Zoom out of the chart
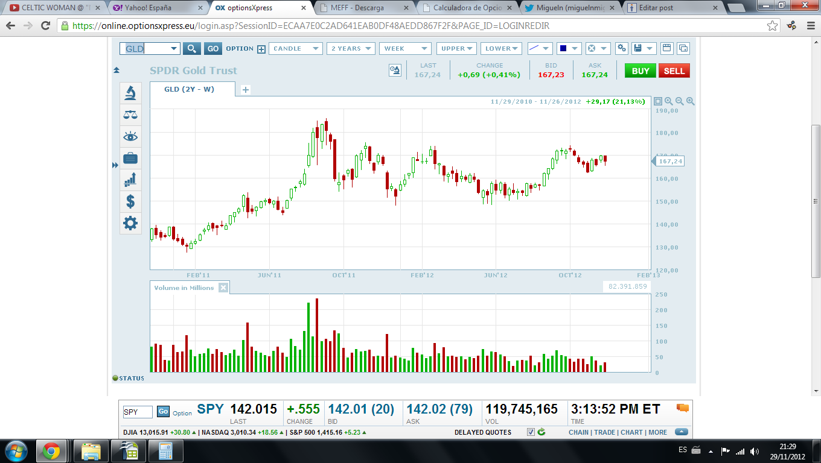This screenshot has height=463, width=821. tap(680, 102)
